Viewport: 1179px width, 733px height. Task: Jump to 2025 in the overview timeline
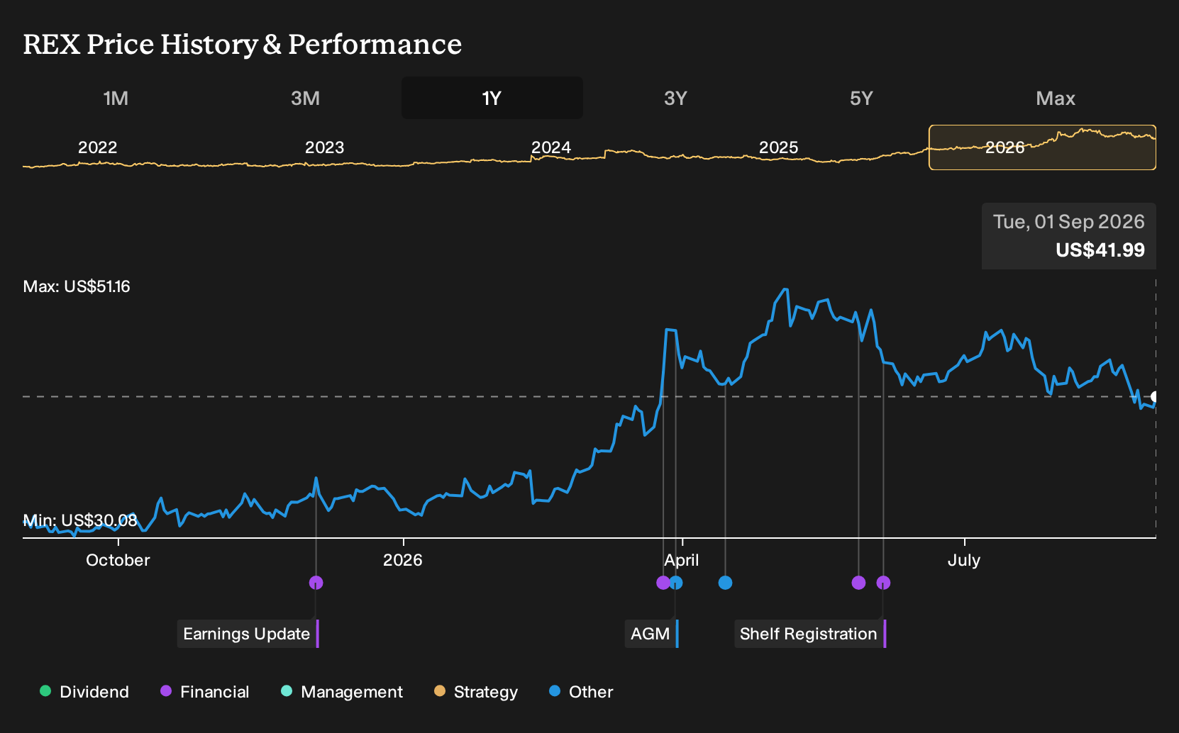click(778, 147)
